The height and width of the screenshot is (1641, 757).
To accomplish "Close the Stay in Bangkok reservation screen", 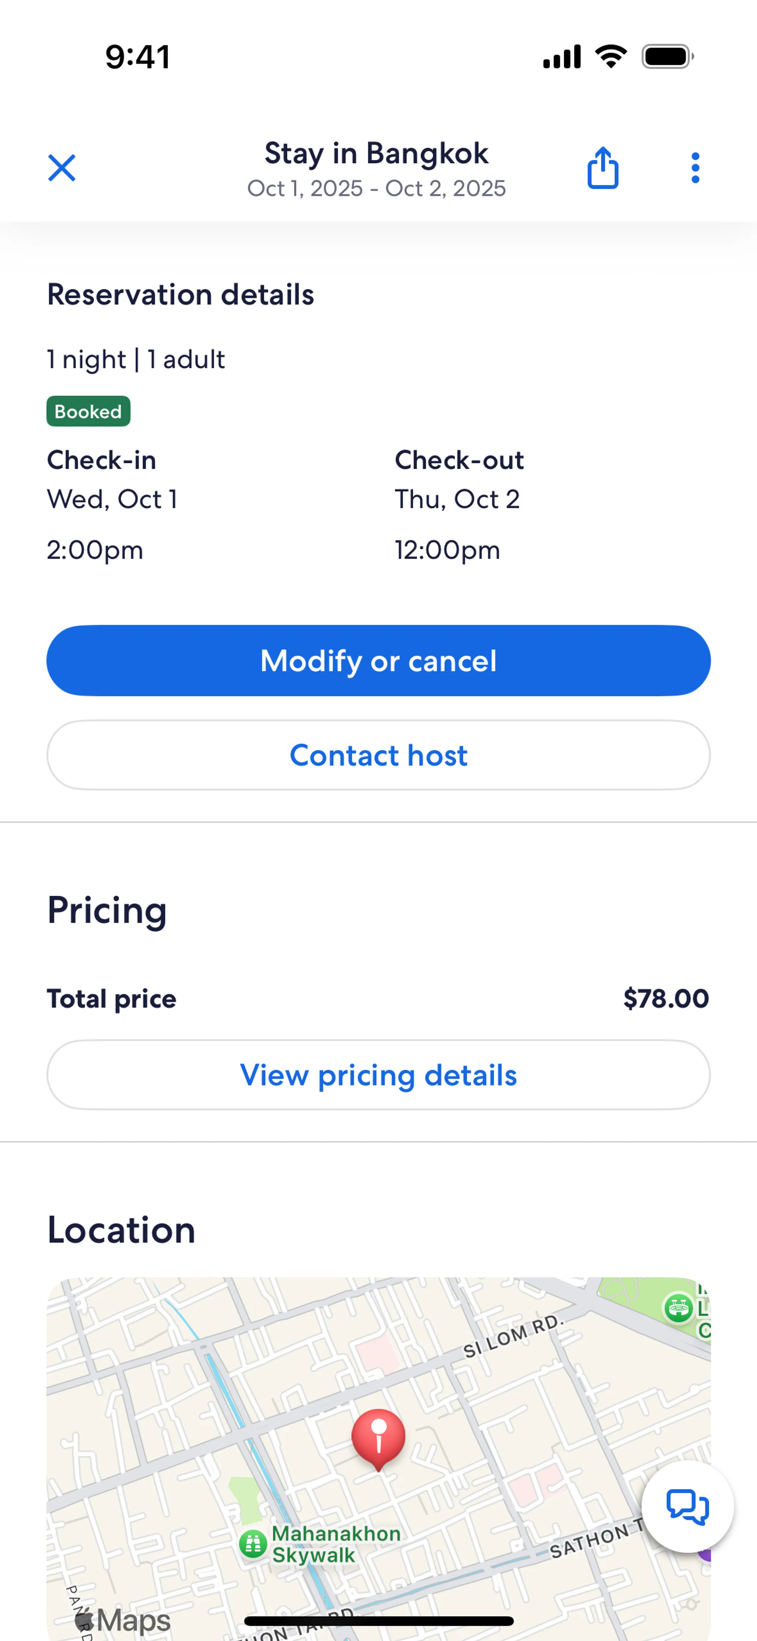I will tap(62, 168).
